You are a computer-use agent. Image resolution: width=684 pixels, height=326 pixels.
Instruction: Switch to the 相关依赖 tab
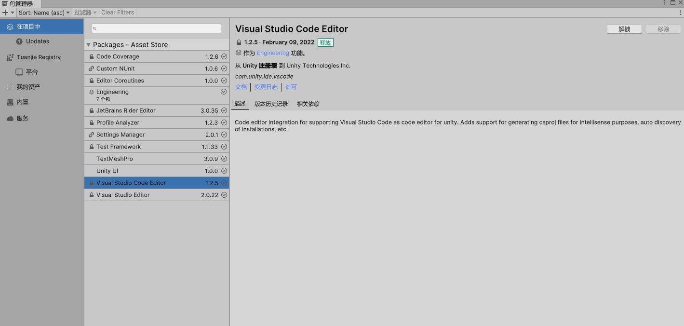coord(308,104)
